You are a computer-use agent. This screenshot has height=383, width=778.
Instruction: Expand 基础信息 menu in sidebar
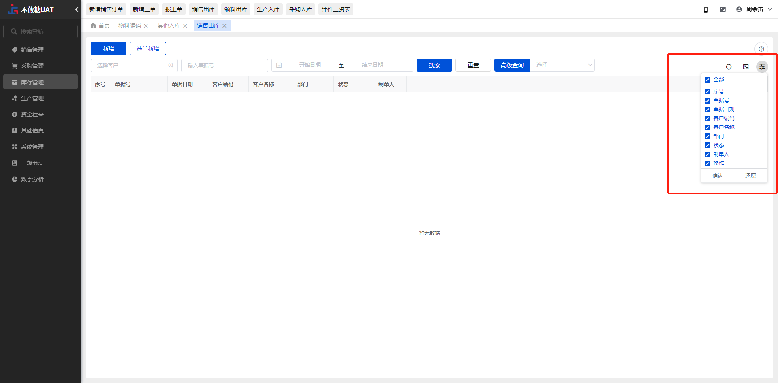41,131
